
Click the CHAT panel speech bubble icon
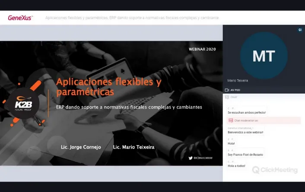tap(227, 97)
